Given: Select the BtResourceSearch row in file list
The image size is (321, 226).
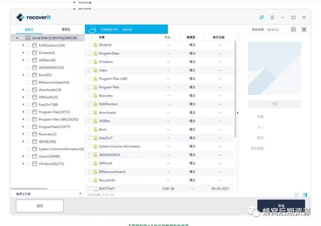Looking at the screenshot, I should coord(159,171).
